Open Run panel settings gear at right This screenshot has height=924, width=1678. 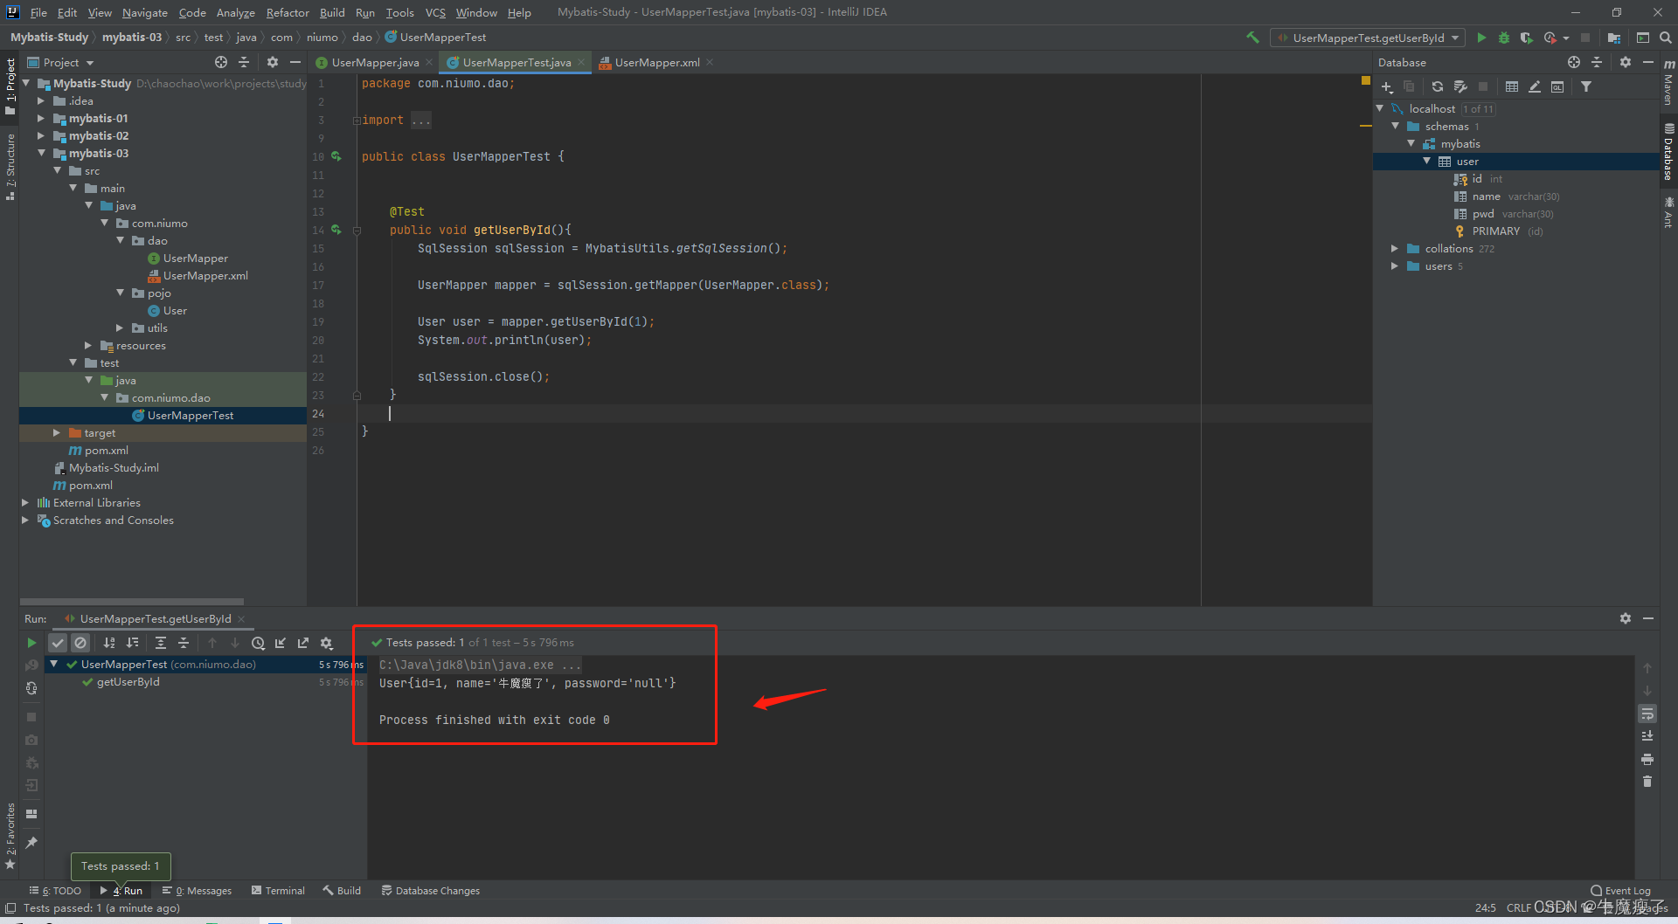click(x=1626, y=618)
